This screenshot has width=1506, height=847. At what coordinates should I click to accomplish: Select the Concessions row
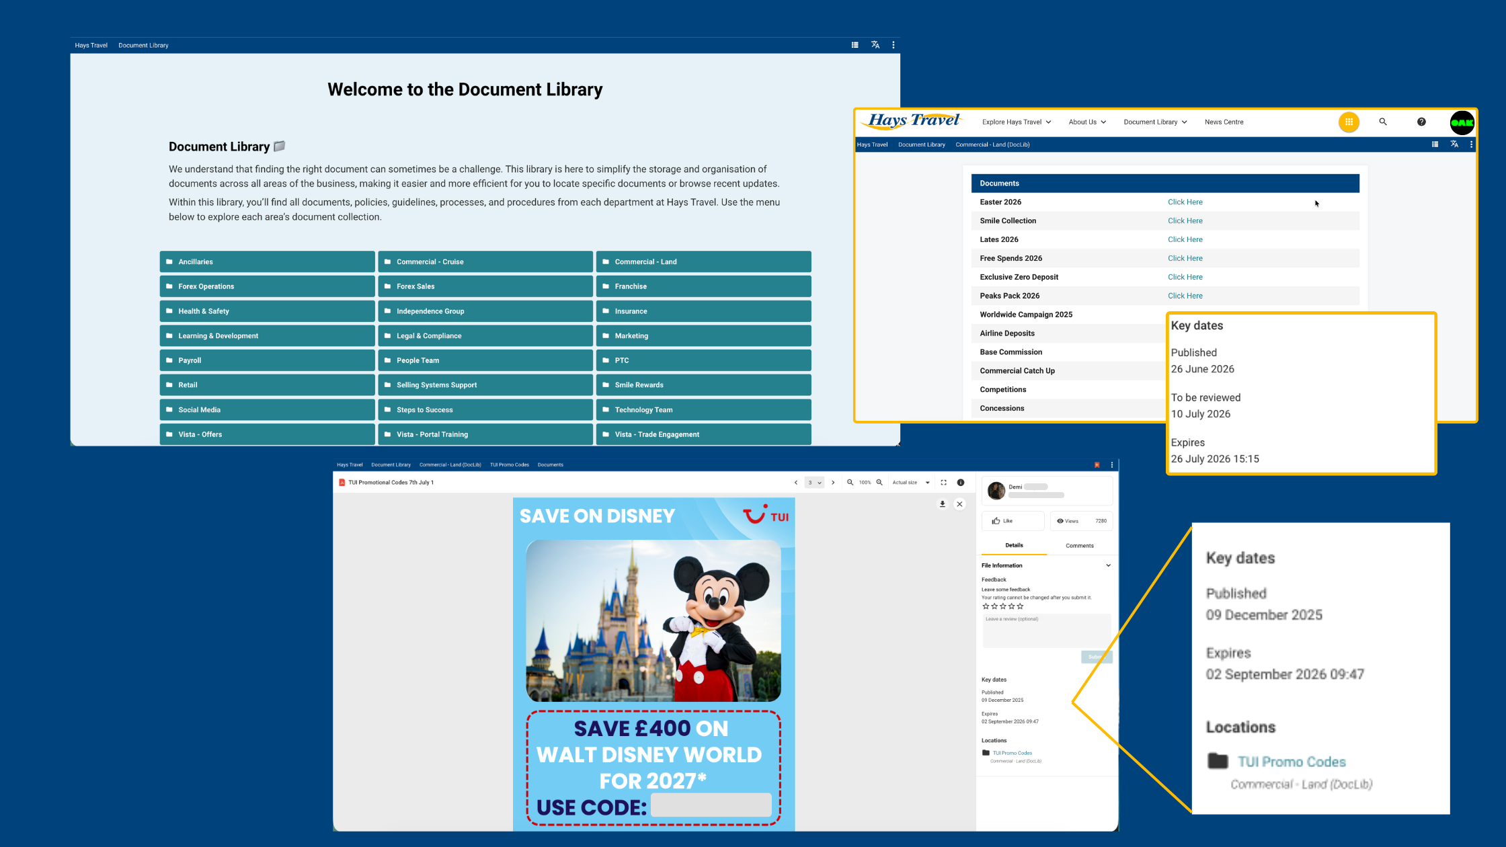tap(1069, 409)
